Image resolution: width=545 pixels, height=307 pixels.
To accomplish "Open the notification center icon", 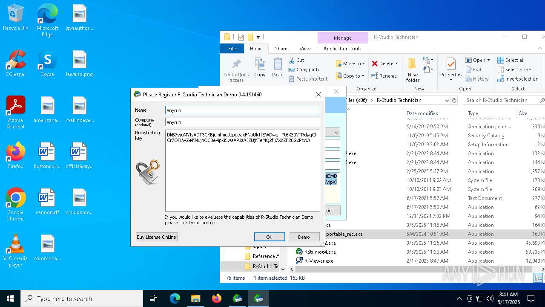I will [531, 298].
